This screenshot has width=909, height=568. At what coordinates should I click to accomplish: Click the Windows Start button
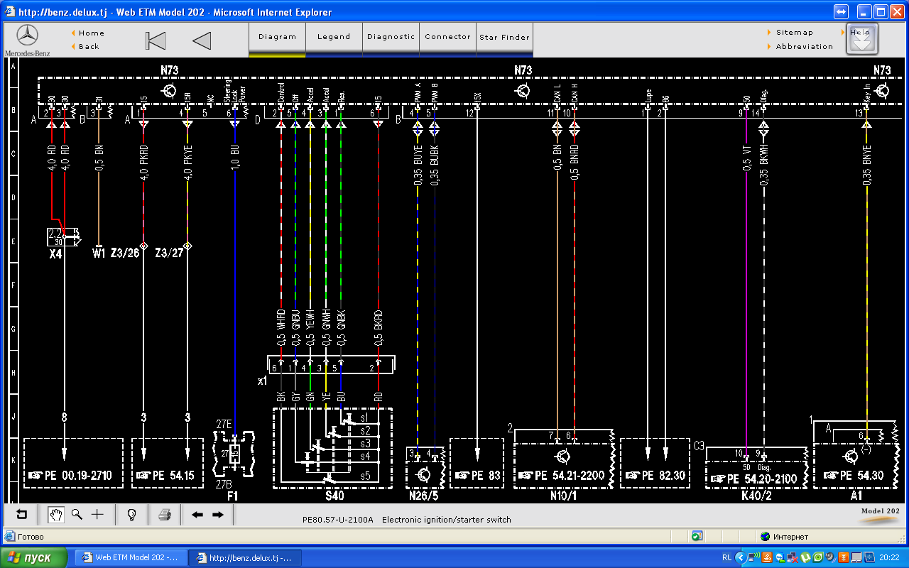(x=33, y=557)
